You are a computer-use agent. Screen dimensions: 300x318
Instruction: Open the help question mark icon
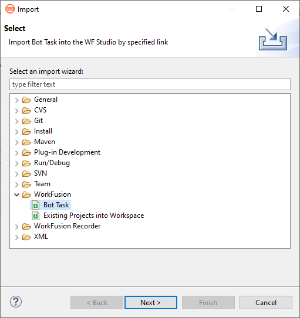tap(16, 302)
